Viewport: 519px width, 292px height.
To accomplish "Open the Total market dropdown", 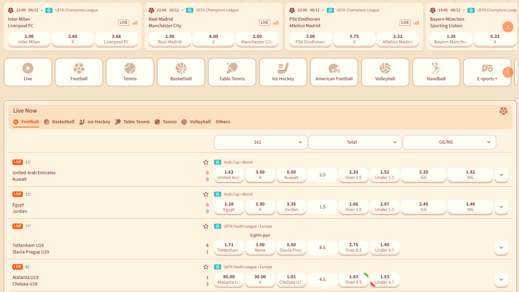I will pyautogui.click(x=355, y=142).
